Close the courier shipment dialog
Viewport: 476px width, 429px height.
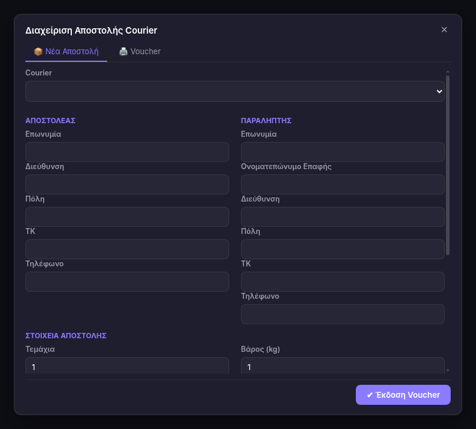point(444,29)
